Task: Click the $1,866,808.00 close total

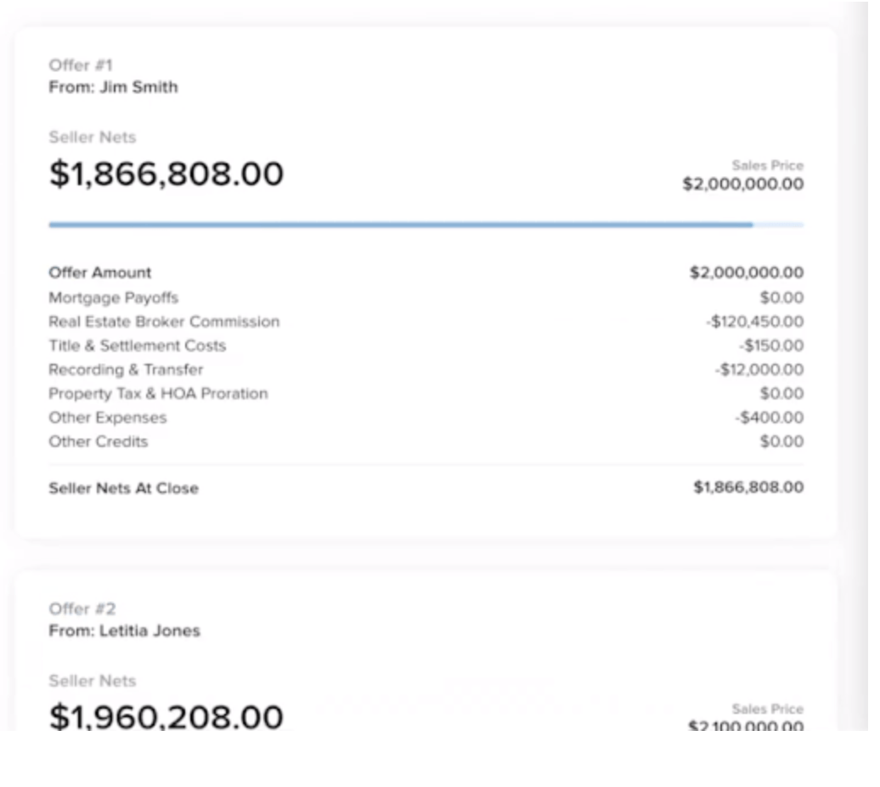Action: (748, 487)
